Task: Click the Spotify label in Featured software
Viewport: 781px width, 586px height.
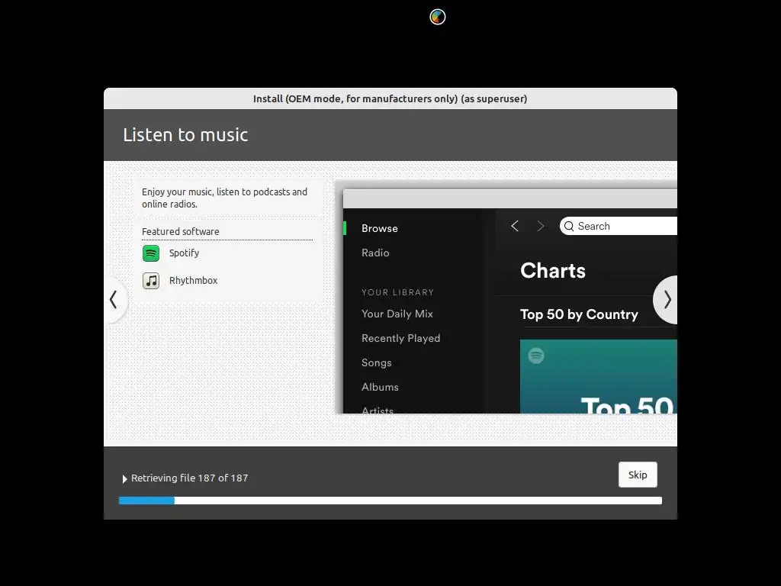Action: [x=184, y=253]
